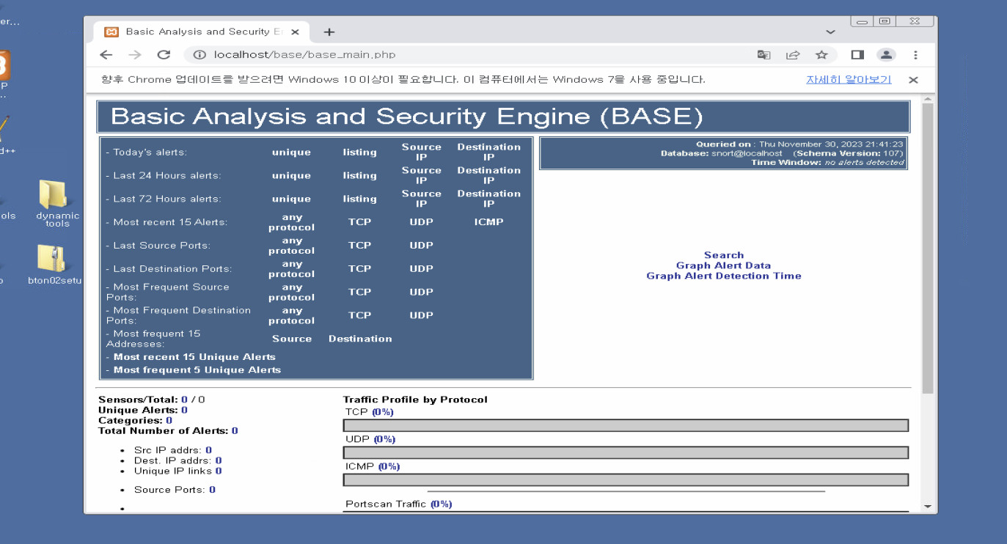This screenshot has height=544, width=1007.
Task: Open Most frequent 5 Unique Alerts
Action: coord(197,370)
